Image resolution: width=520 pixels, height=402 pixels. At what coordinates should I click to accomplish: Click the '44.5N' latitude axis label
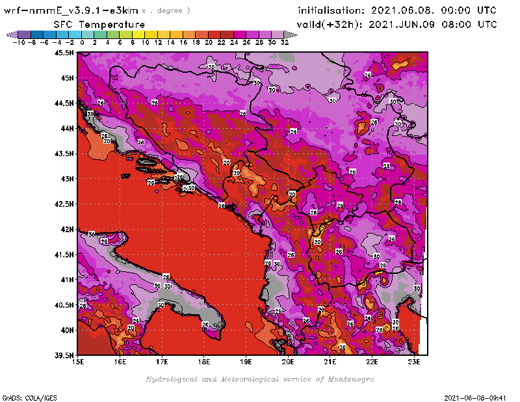click(x=64, y=103)
